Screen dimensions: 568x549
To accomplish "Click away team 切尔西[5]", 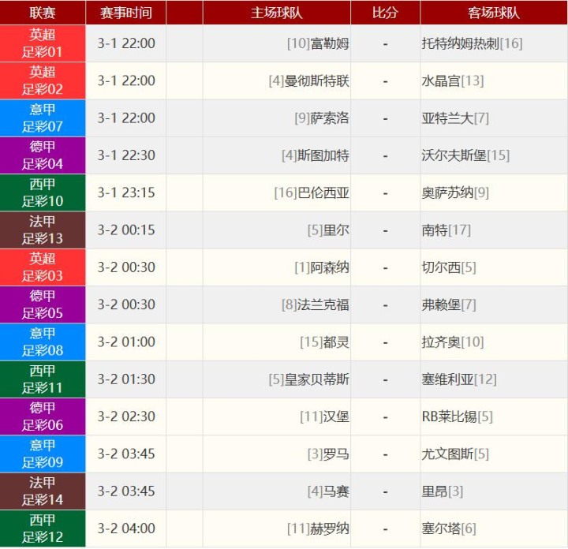I will click(x=449, y=267).
